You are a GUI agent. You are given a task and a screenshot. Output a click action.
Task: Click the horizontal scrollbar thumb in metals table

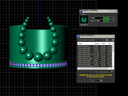(94, 69)
